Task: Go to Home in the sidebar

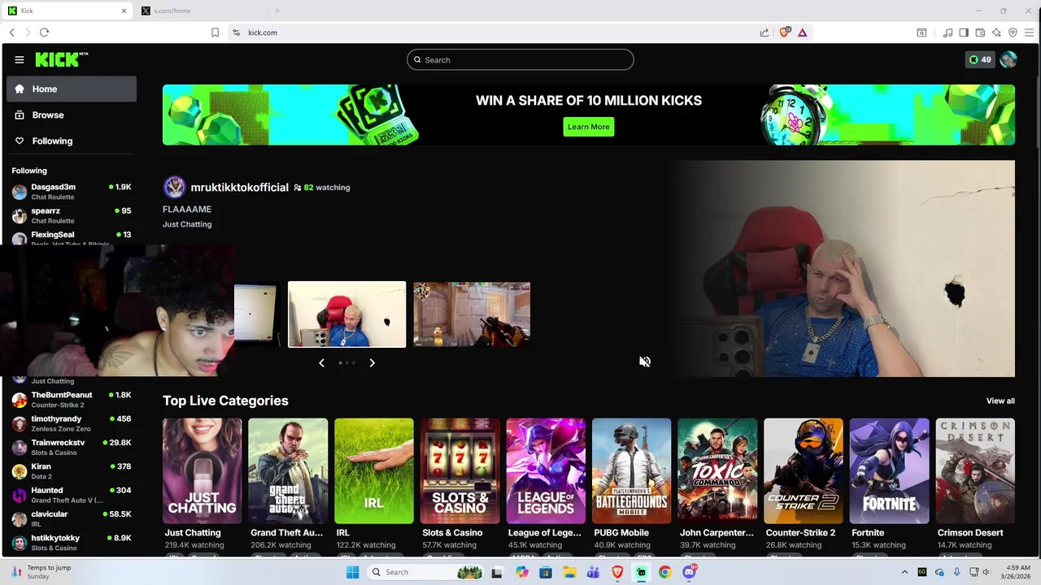Action: click(72, 89)
